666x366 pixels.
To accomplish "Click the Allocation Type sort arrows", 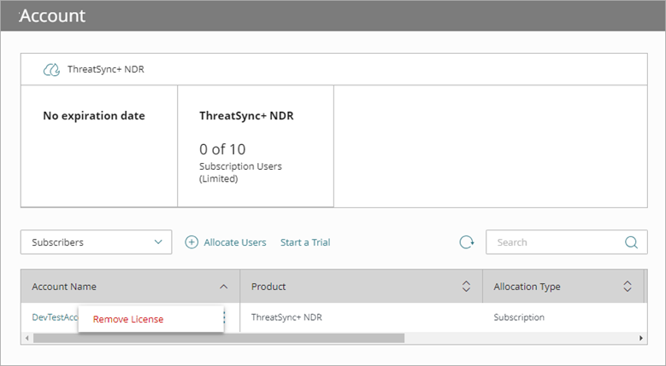I will pos(628,287).
